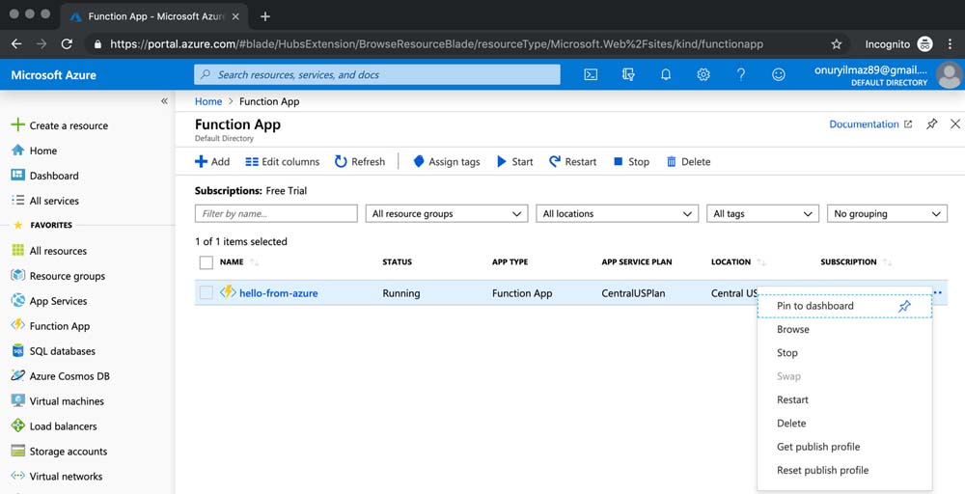Click the Refresh toolbar button
This screenshot has width=965, height=494.
(x=360, y=162)
